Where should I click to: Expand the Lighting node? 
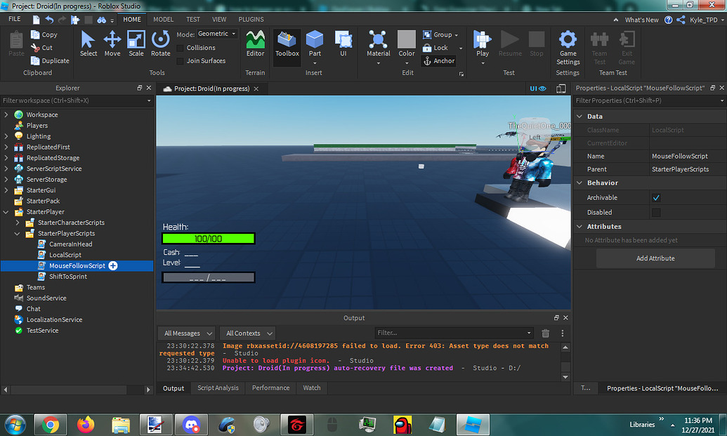(6, 136)
